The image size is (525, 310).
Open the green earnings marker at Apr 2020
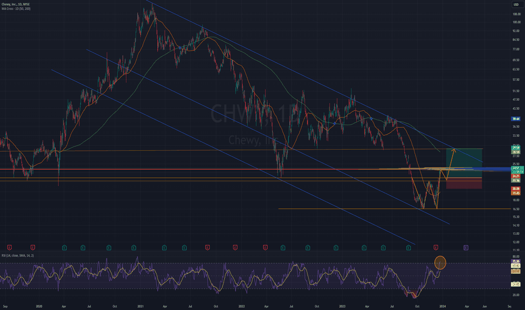tap(64, 247)
